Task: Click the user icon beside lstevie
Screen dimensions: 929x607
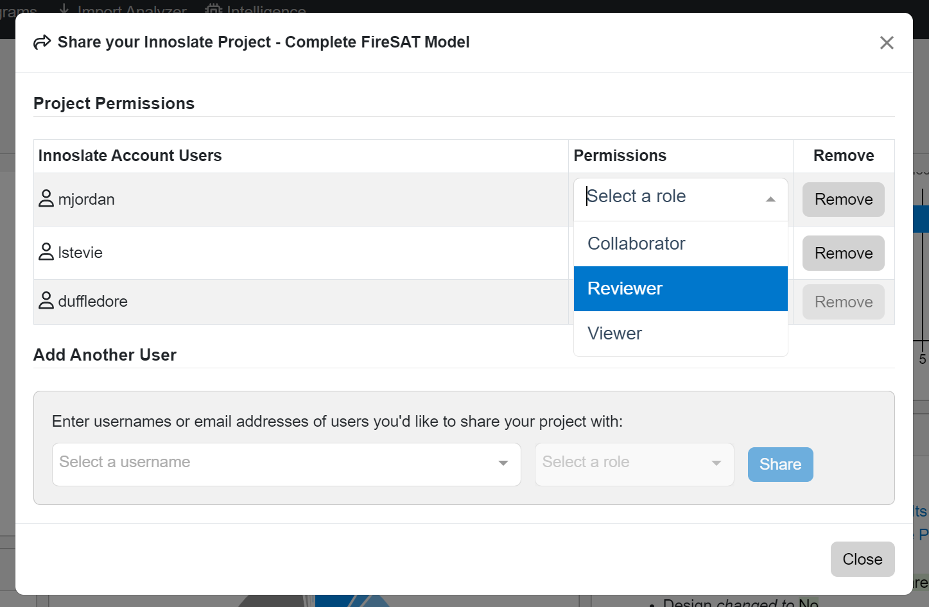Action: tap(46, 252)
